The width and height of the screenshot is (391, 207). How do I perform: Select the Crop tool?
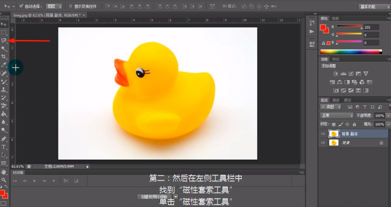4,57
